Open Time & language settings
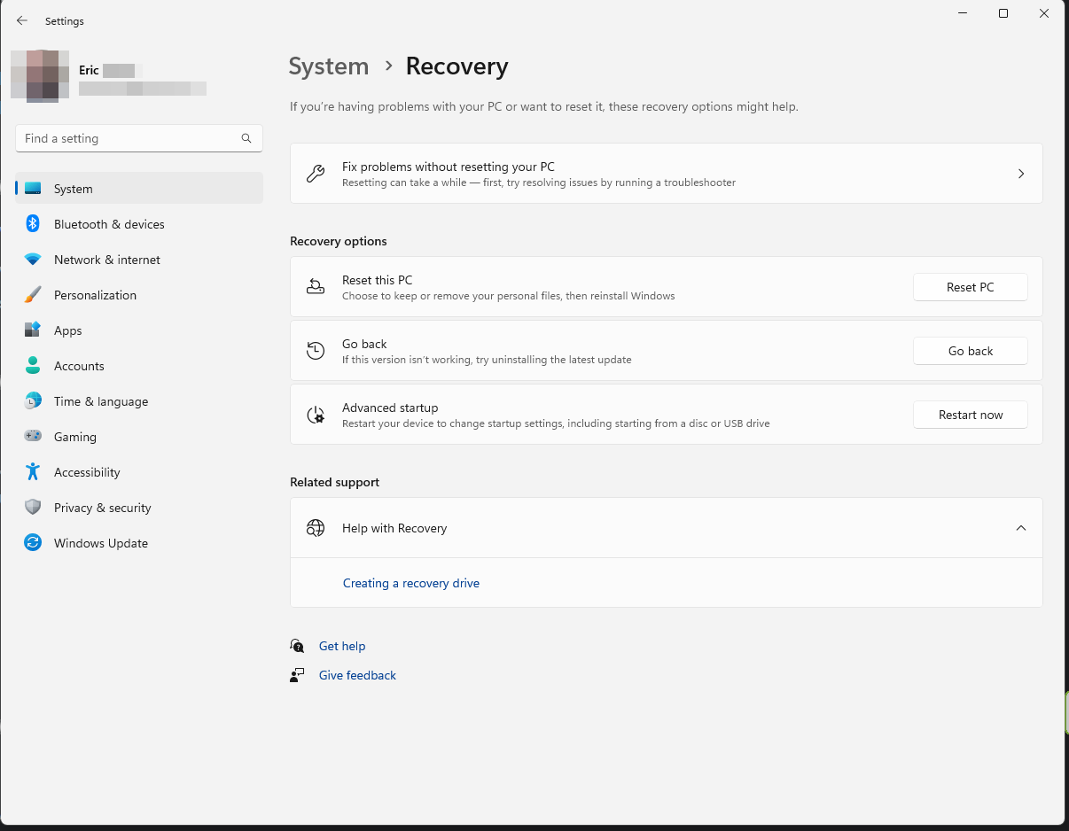The image size is (1069, 831). click(100, 401)
